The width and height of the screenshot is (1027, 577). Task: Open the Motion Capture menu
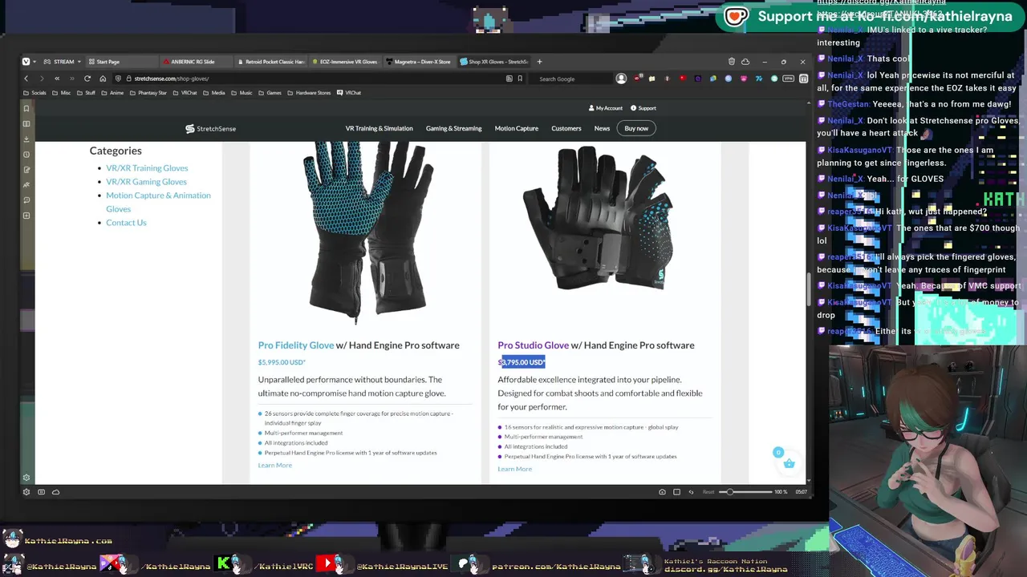tap(516, 128)
